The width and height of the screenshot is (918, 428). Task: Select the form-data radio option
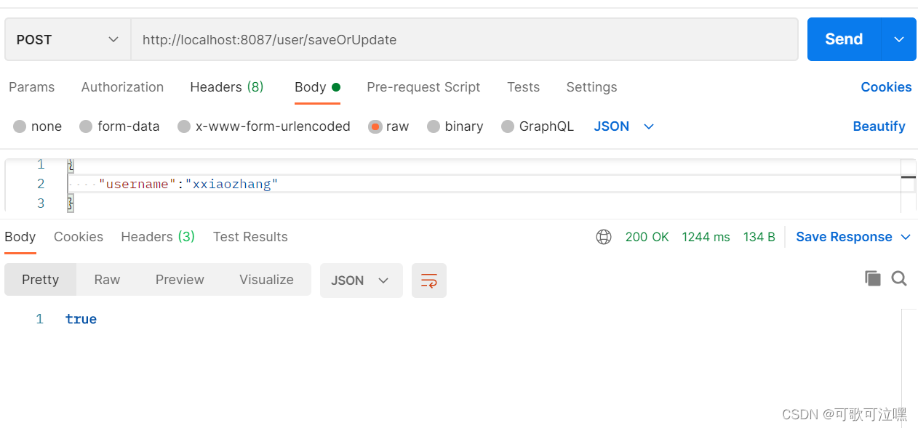86,126
